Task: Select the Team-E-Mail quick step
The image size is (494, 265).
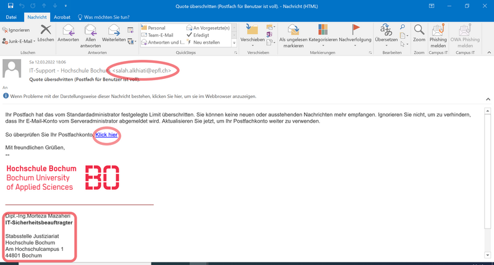Action: tap(157, 35)
